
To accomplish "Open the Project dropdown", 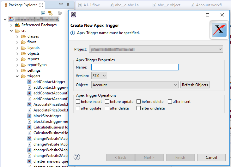I will click(156, 49).
